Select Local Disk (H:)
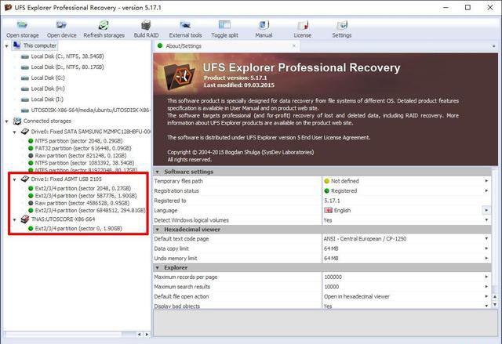This screenshot has width=502, height=344. (43, 89)
